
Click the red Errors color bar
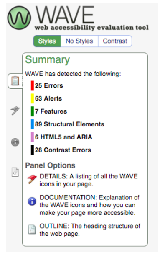[32, 85]
